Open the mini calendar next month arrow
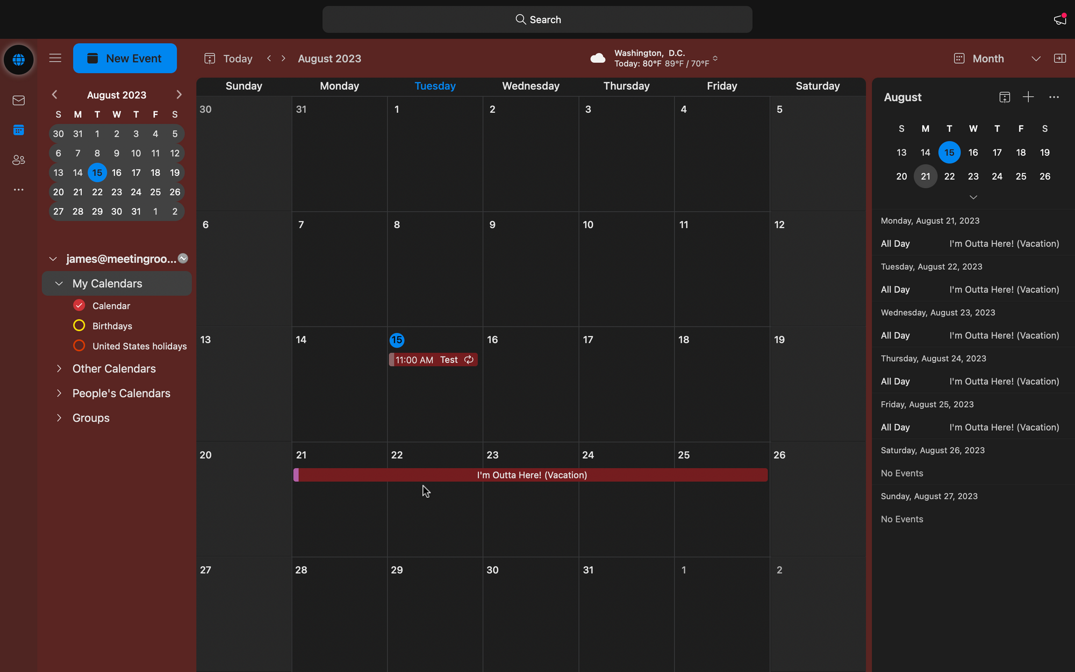The height and width of the screenshot is (672, 1075). coord(178,95)
